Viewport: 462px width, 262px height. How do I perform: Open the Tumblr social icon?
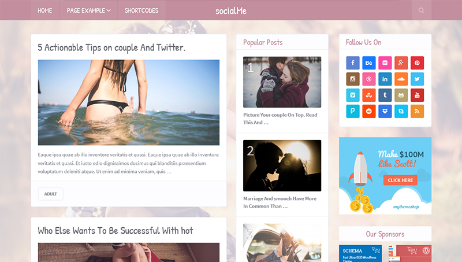coord(385,95)
